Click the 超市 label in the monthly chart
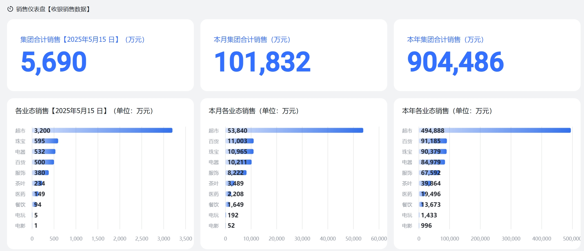Viewport: 584px width, 251px height. pos(214,131)
